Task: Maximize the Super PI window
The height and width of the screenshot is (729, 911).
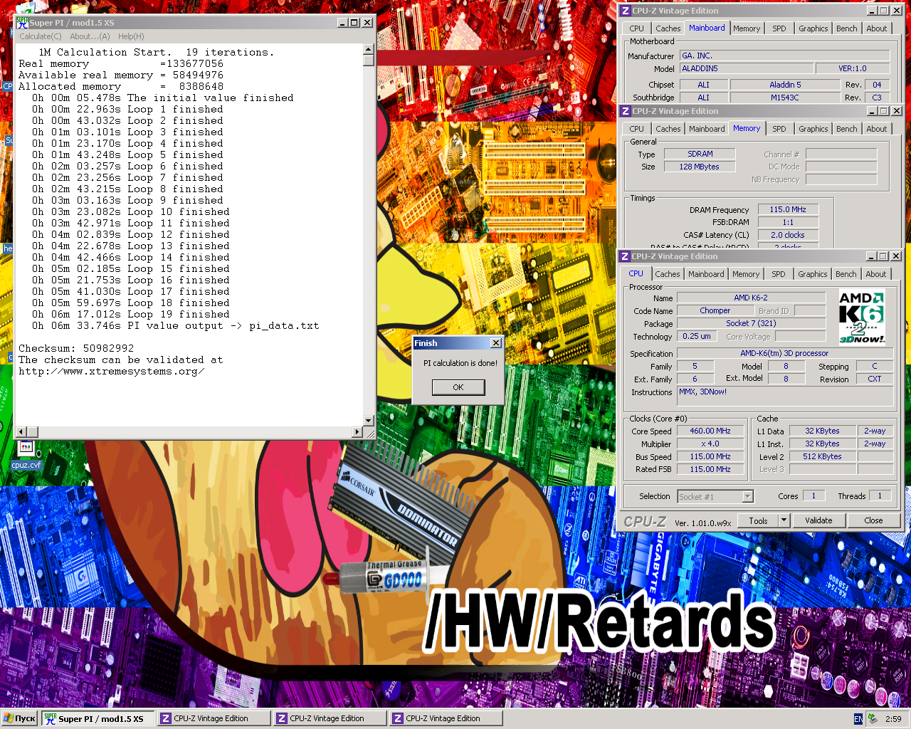Action: point(354,23)
